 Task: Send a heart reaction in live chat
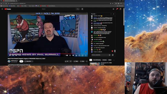click(x=112, y=51)
